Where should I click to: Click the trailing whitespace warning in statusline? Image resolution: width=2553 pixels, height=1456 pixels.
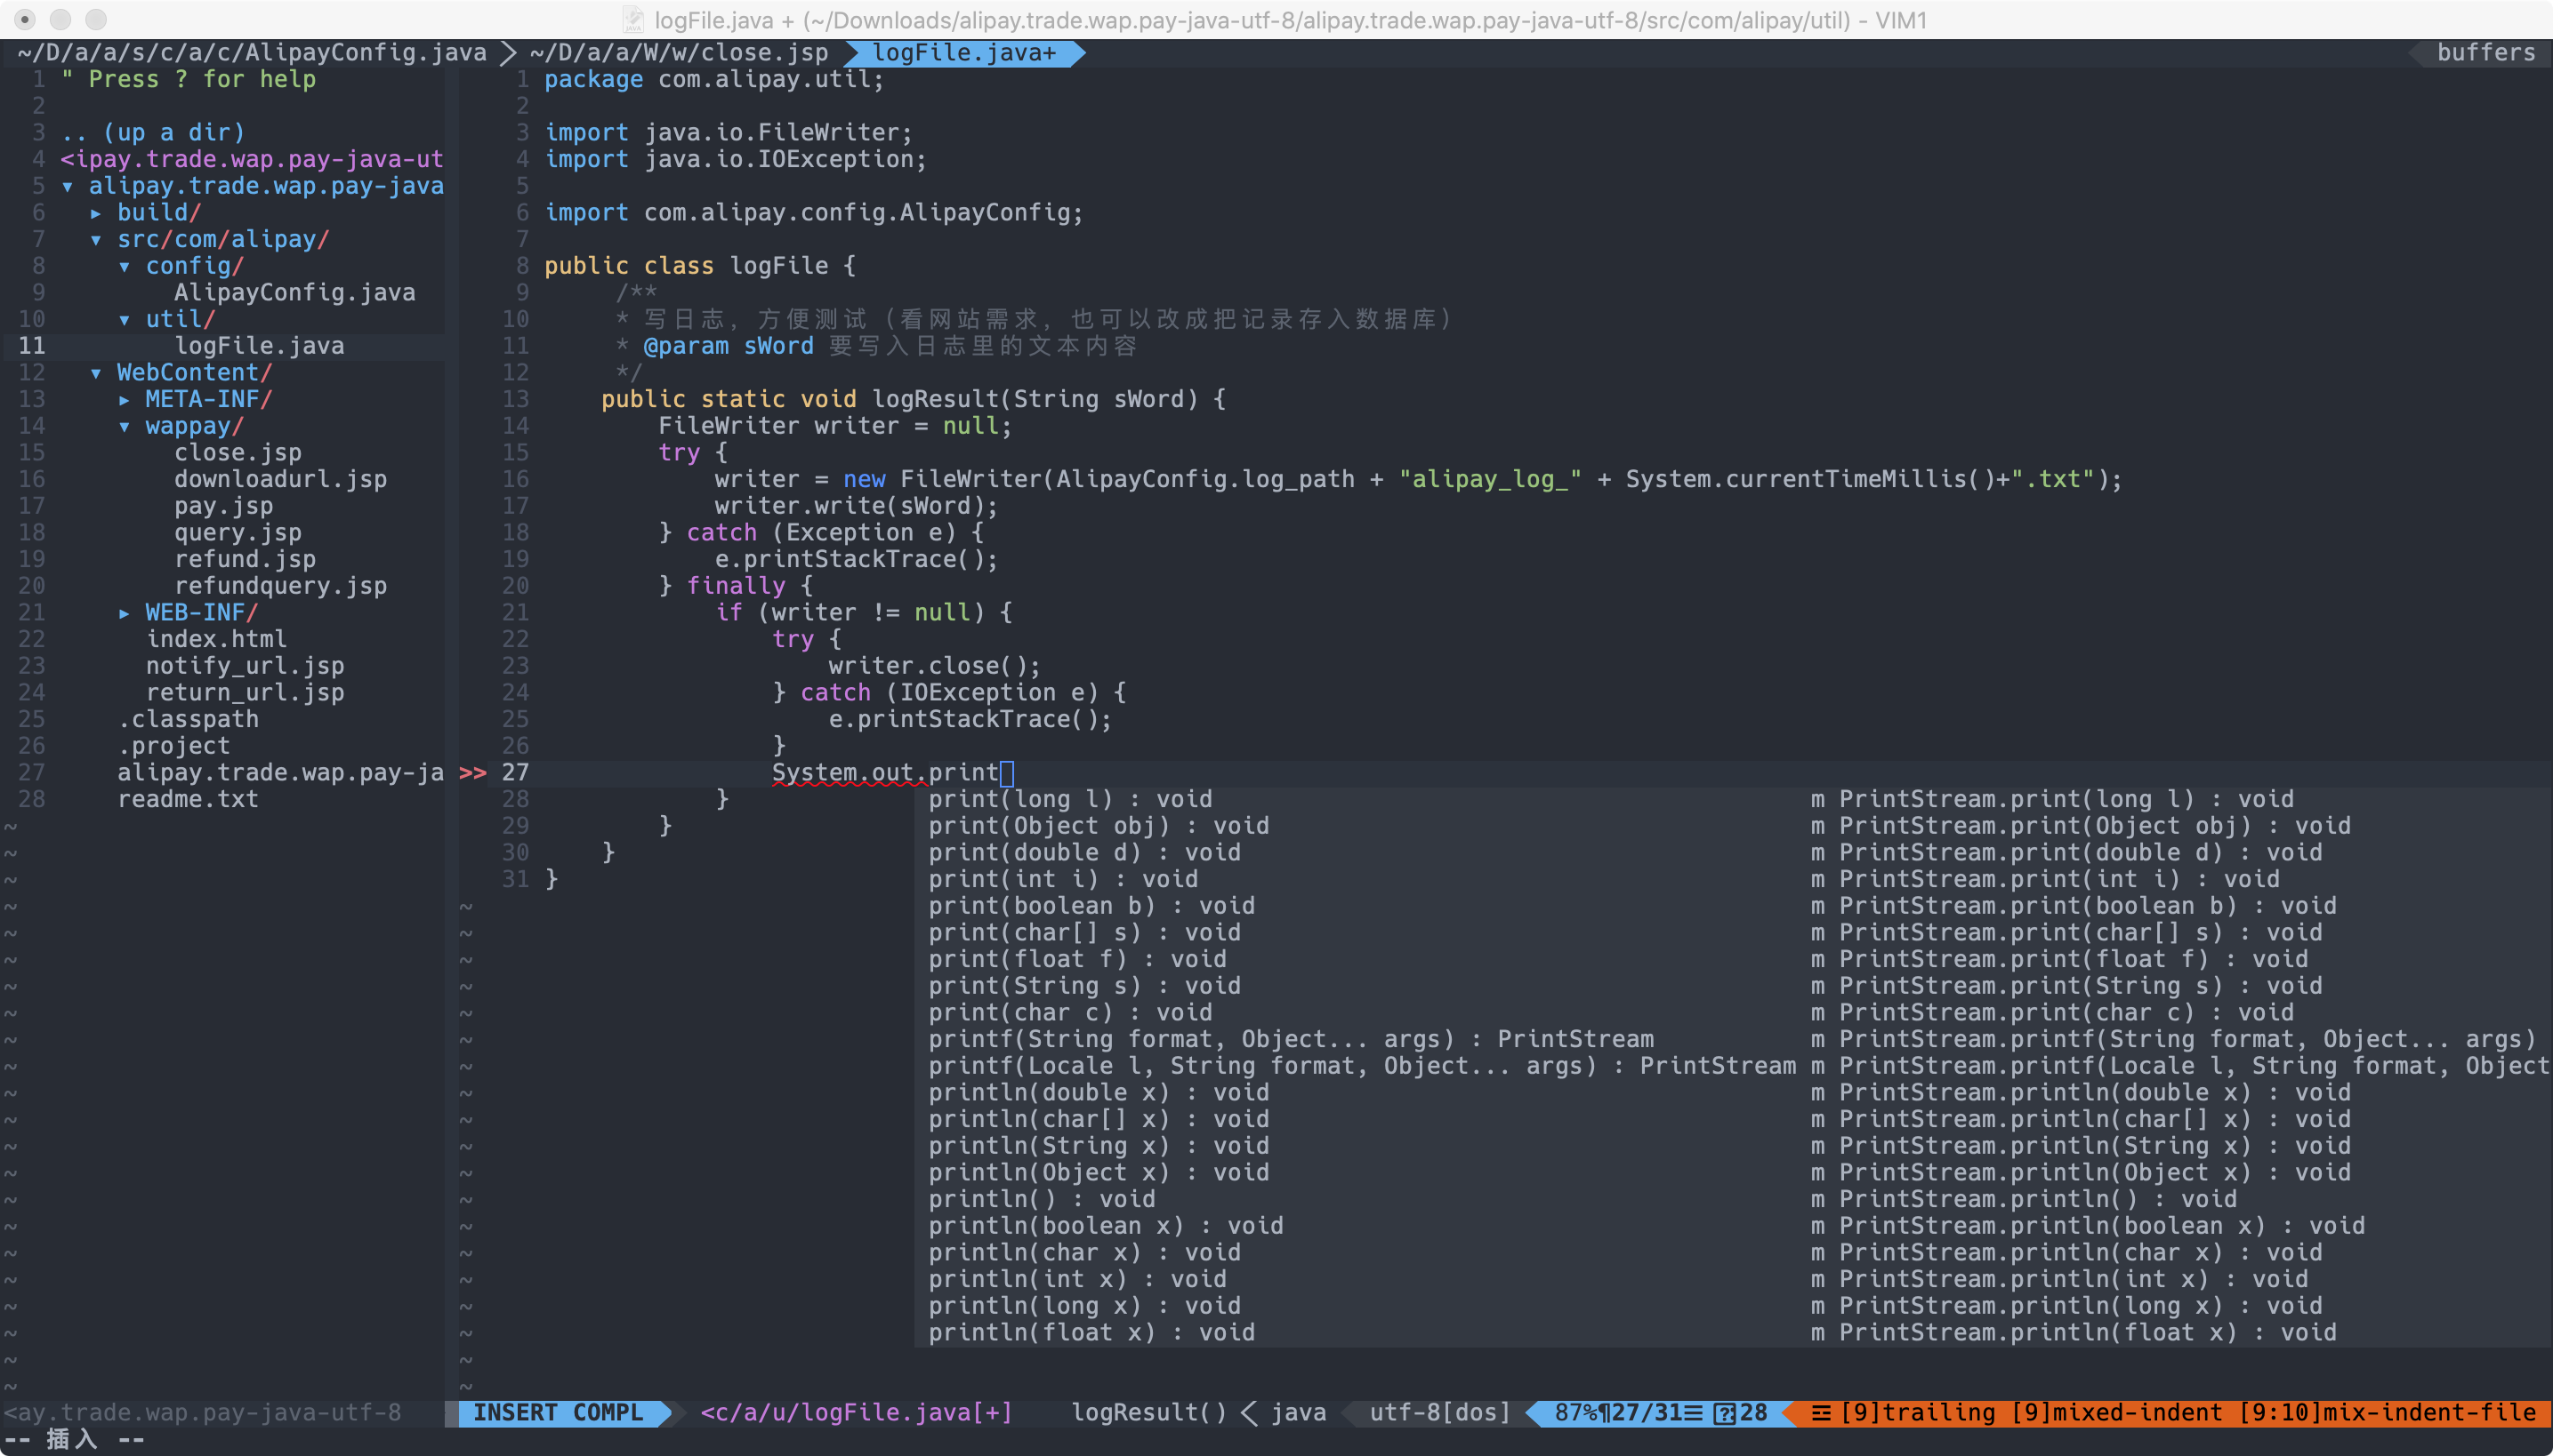(x=1919, y=1413)
